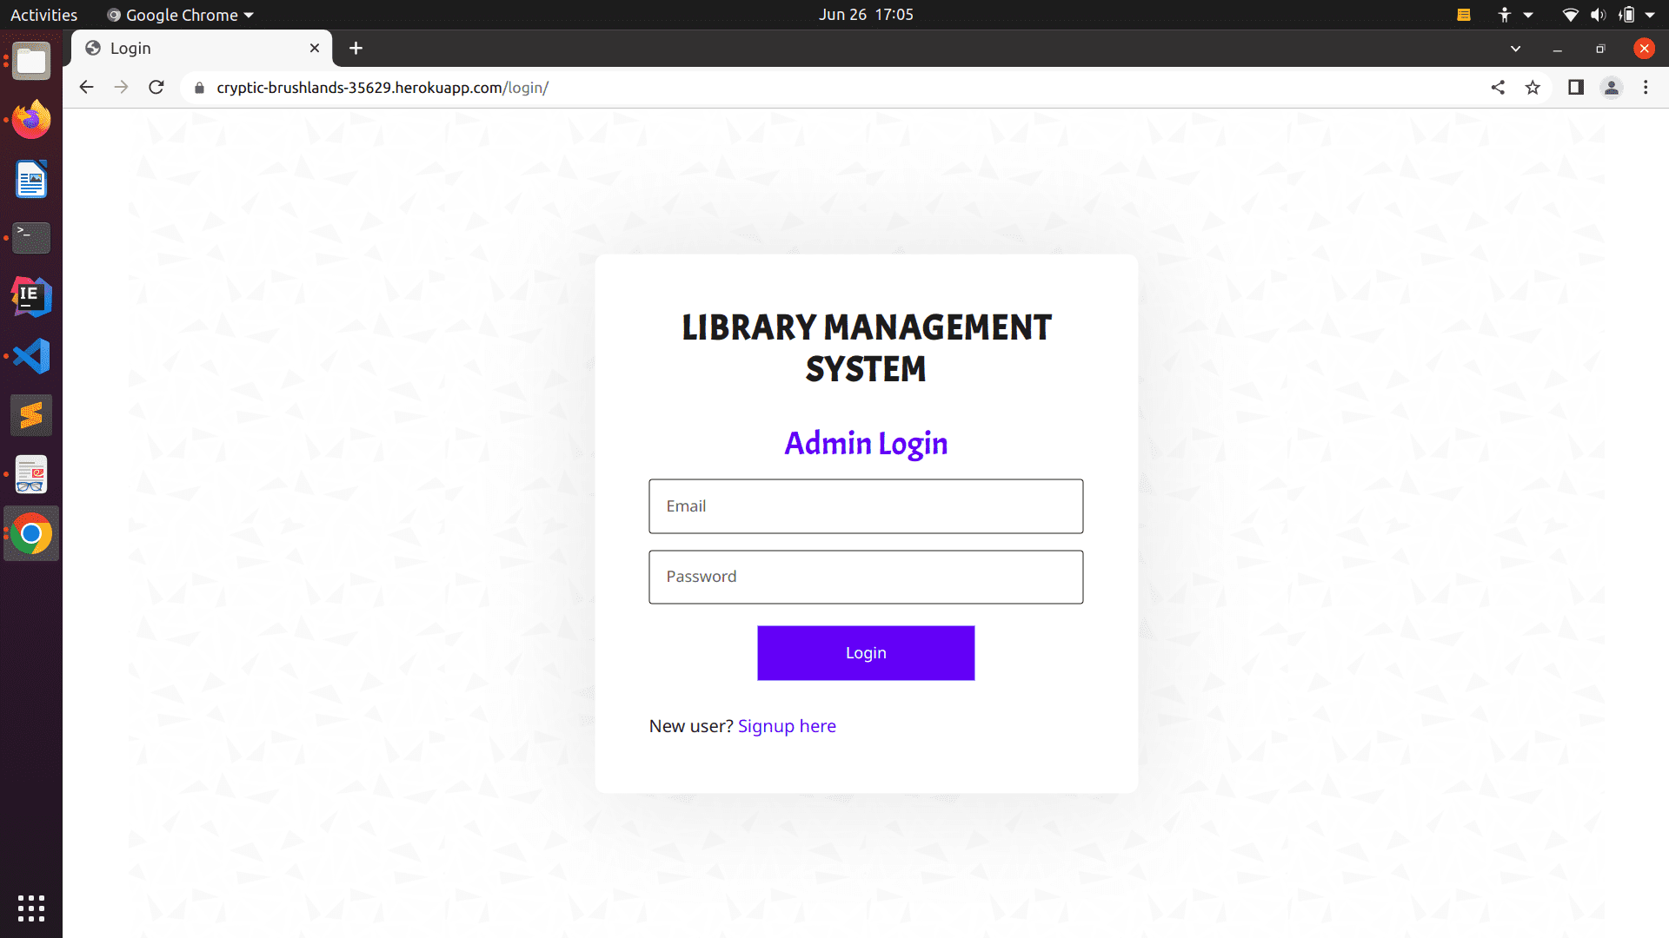Click the Google Chrome dock icon
This screenshot has width=1669, height=938.
click(x=31, y=533)
